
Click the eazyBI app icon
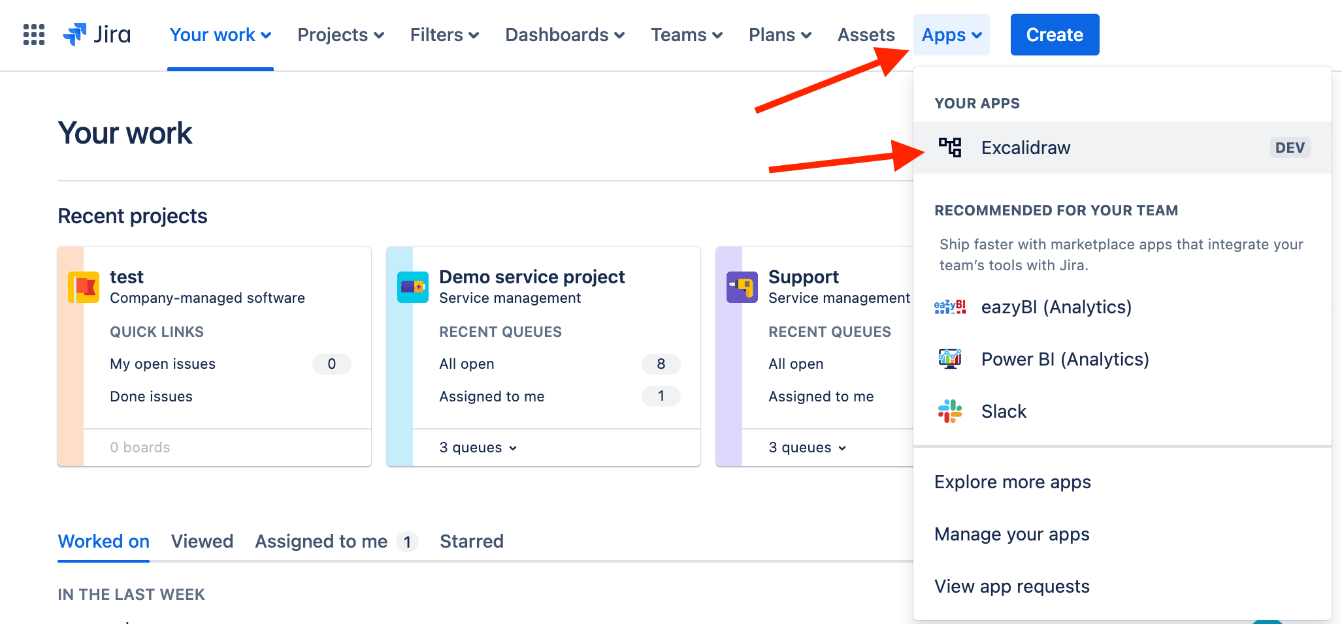click(x=950, y=307)
